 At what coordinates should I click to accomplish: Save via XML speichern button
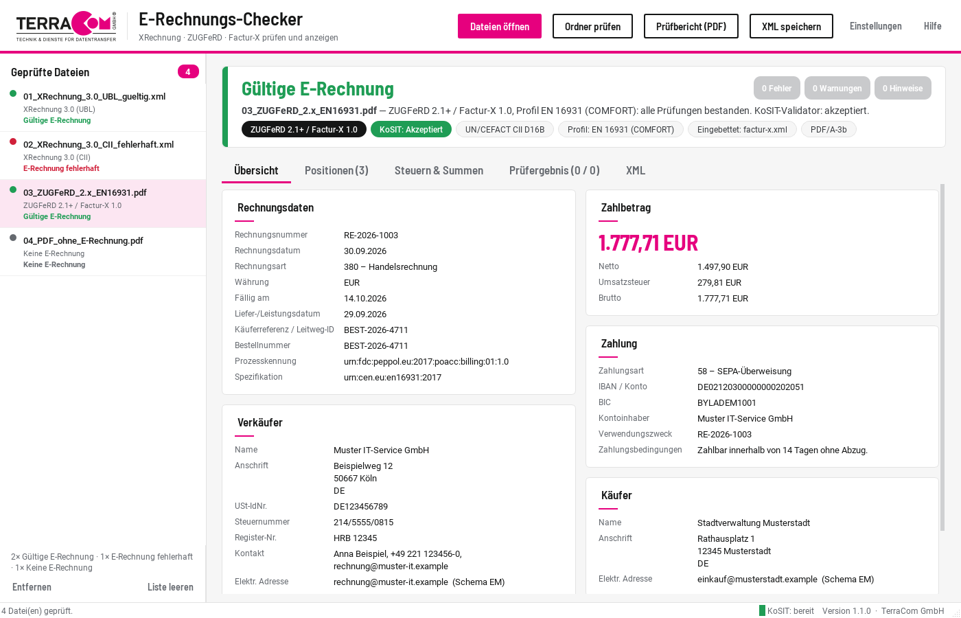[x=791, y=26]
